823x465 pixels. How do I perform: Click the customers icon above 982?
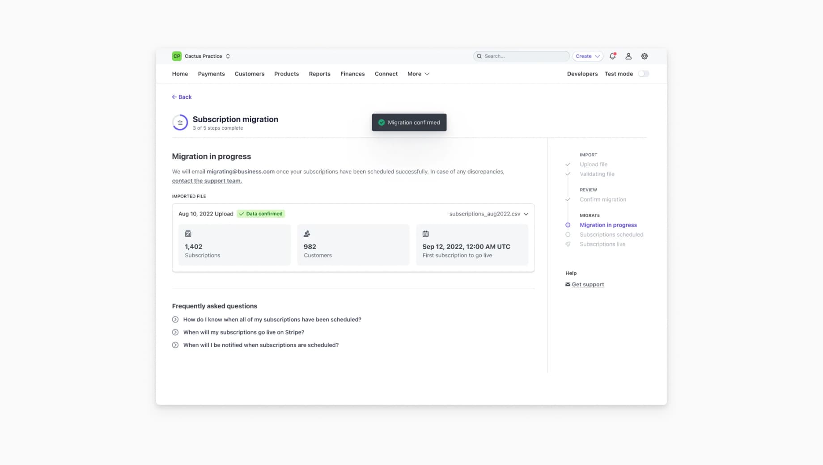coord(307,234)
